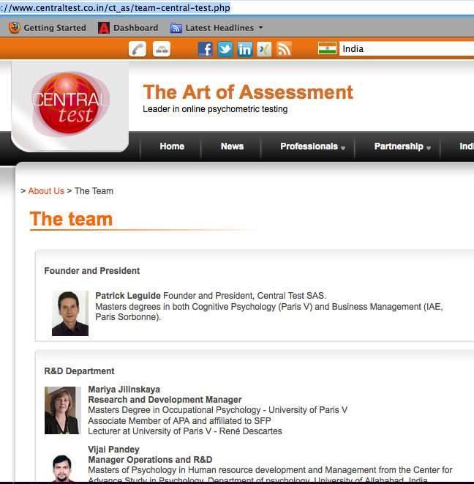Open the News menu item
This screenshot has width=474, height=484.
(232, 146)
